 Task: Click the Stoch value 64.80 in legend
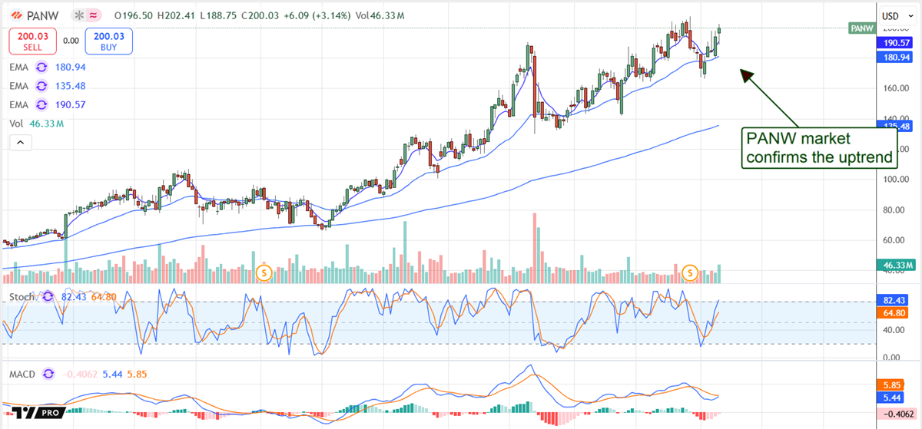pos(102,296)
